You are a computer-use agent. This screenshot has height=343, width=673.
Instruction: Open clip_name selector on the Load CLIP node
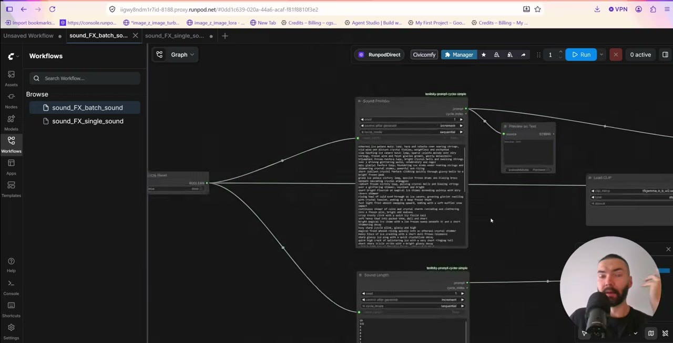tap(632, 191)
